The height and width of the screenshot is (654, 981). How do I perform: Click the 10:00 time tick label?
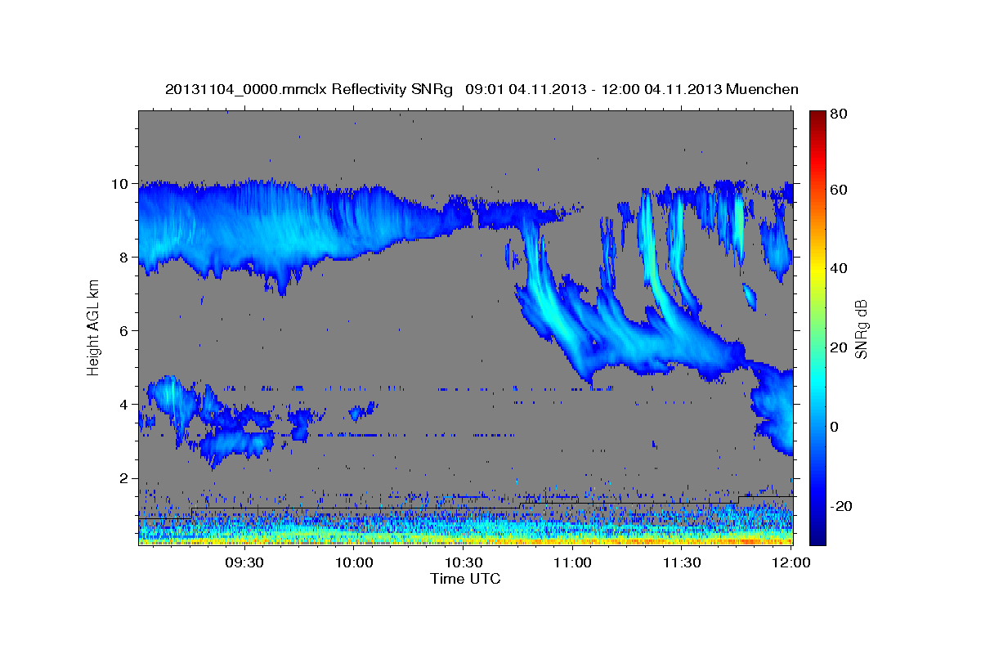click(354, 562)
